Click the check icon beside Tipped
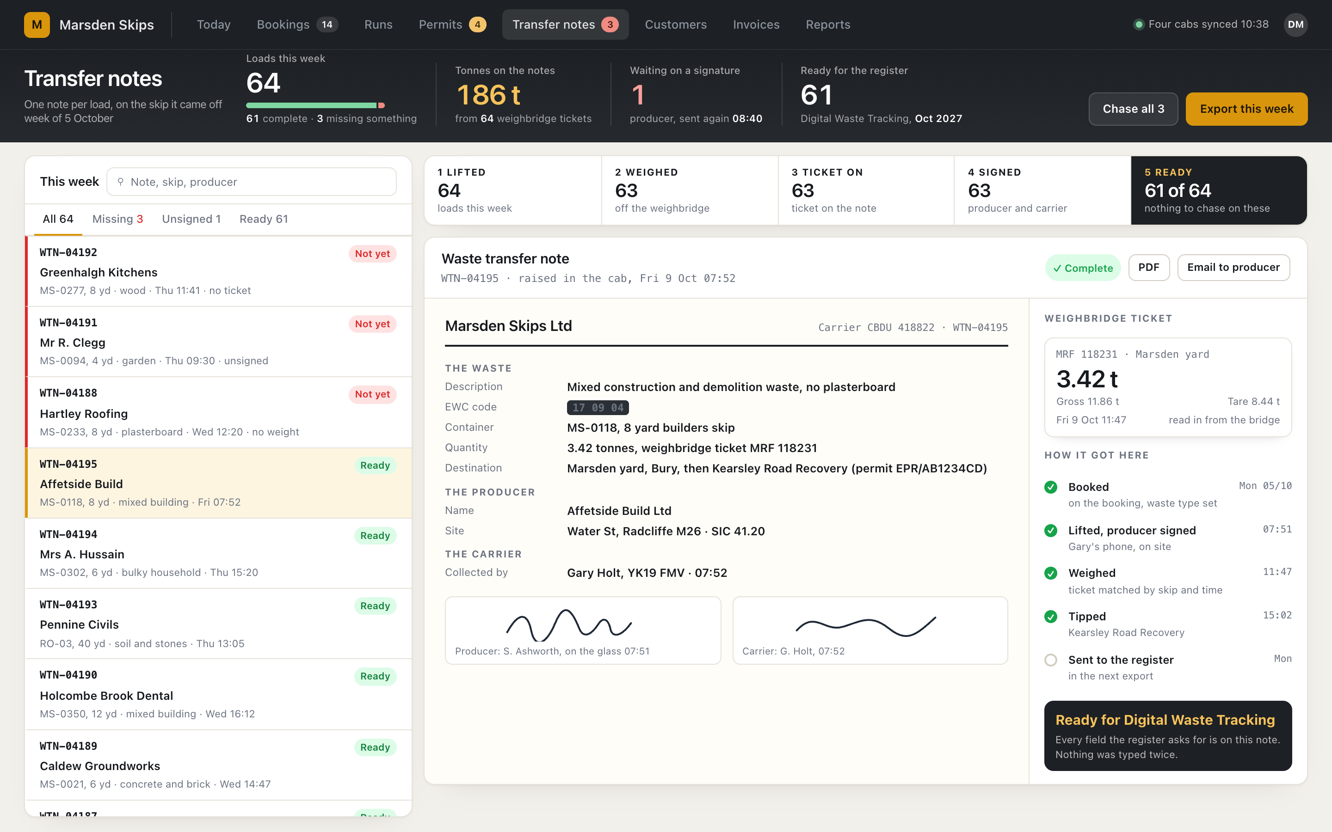The width and height of the screenshot is (1332, 832). pyautogui.click(x=1051, y=616)
